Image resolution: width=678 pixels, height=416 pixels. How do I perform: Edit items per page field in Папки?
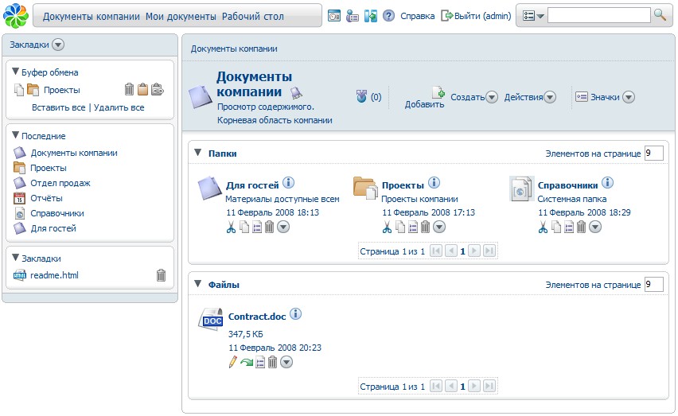tap(653, 153)
